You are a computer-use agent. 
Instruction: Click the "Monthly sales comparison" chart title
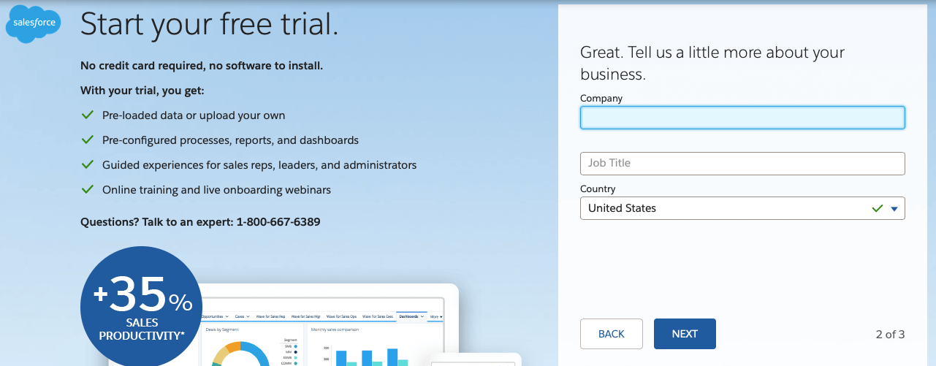click(x=335, y=329)
